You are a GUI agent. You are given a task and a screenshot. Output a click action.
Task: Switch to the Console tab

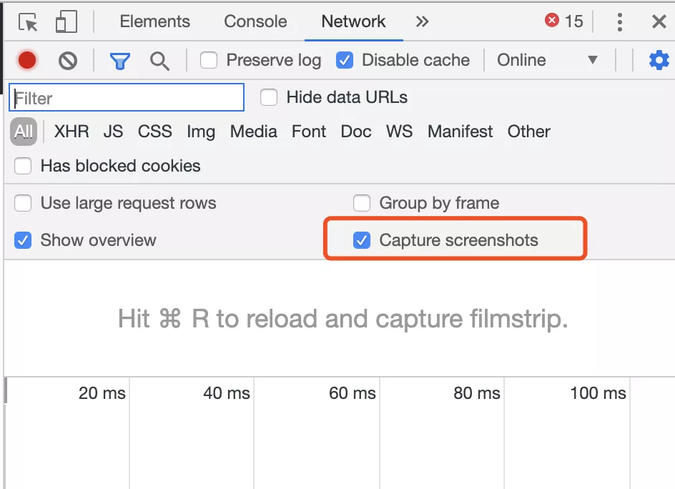[255, 22]
